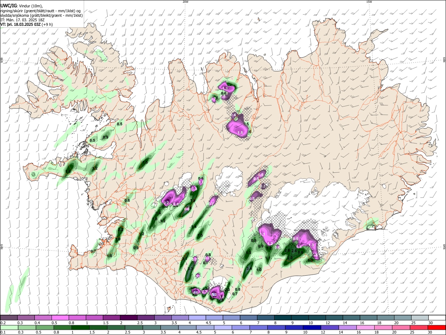Click the 'VT: þri. 18.03.2025 03Z' valid time
The image size is (446, 335).
tap(21, 24)
